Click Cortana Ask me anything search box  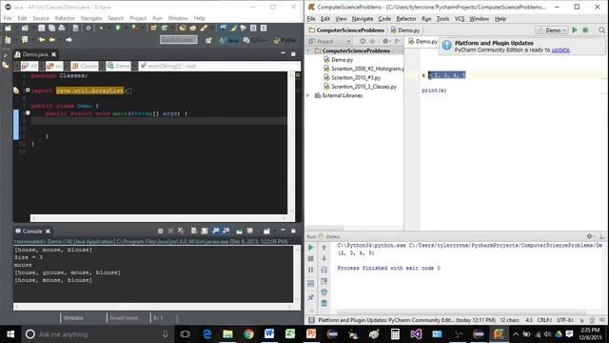tap(97, 334)
